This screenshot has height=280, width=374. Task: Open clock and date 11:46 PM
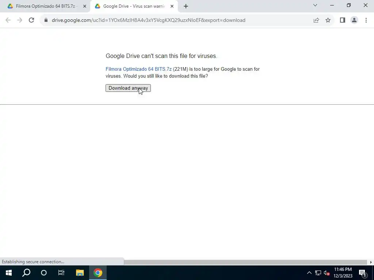(343, 273)
